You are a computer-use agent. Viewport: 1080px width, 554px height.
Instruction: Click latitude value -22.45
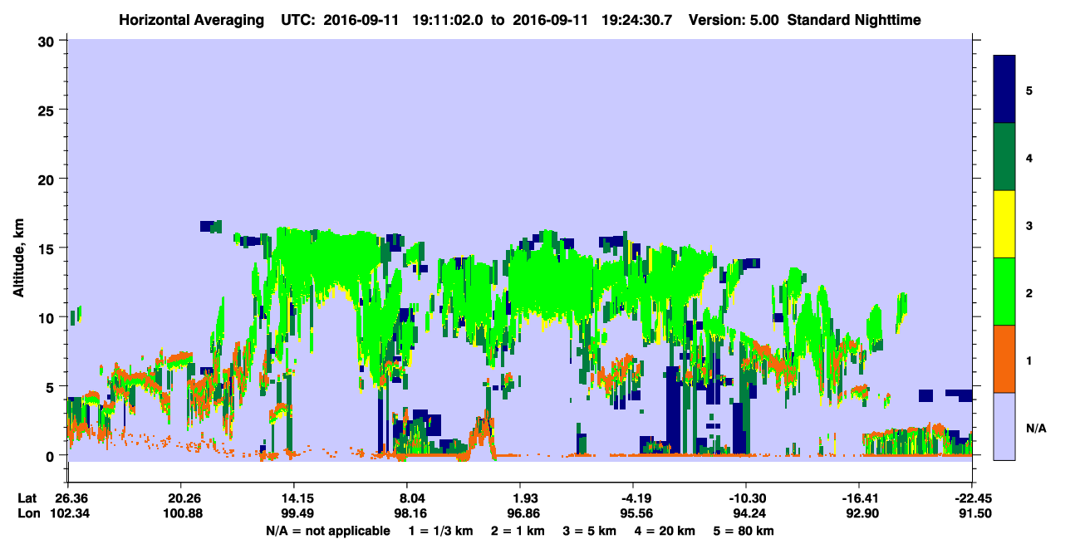tap(972, 498)
